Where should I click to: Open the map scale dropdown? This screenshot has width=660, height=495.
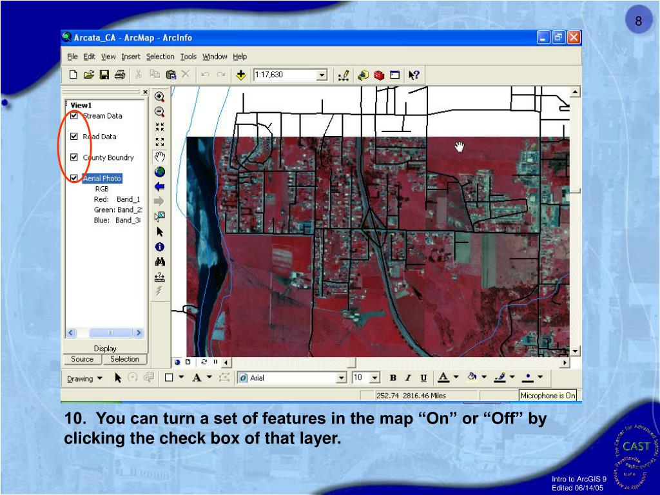(x=322, y=75)
